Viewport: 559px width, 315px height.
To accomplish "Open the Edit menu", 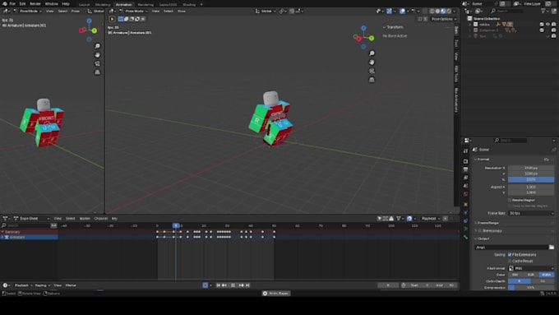I will 22,4.
